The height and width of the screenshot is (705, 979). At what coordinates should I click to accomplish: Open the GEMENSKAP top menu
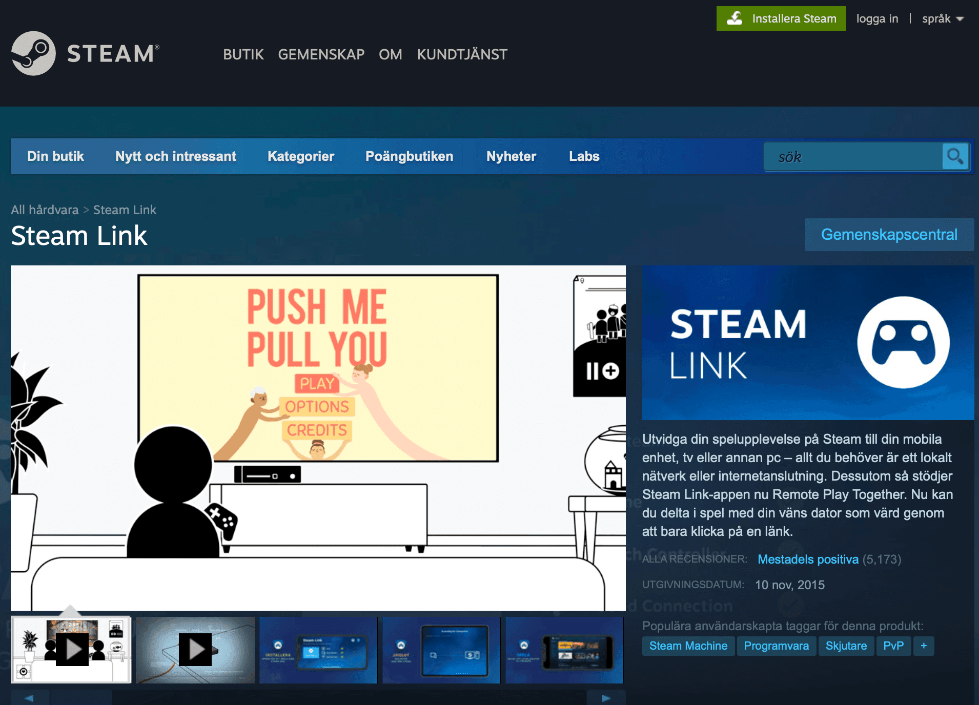(321, 54)
